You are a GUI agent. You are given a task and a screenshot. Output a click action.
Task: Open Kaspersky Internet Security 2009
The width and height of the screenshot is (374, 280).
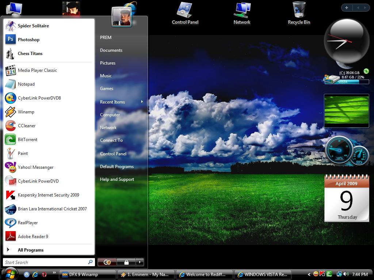click(x=49, y=195)
